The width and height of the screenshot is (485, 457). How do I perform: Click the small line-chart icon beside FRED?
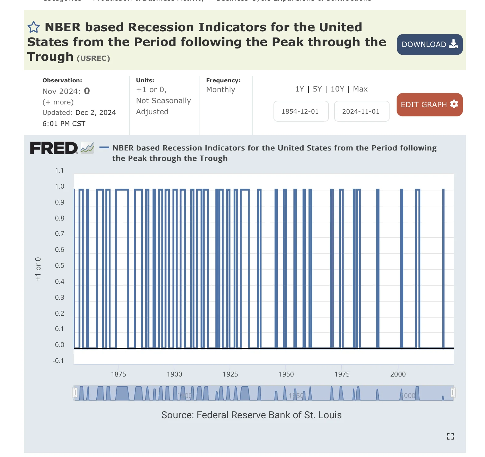[x=87, y=148]
